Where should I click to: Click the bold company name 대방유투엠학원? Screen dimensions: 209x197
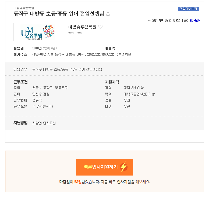[x=82, y=27]
